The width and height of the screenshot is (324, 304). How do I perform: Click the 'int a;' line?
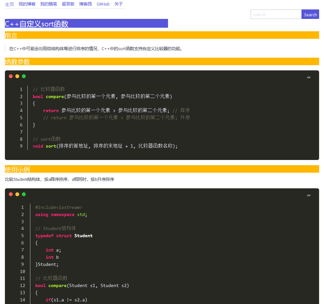53,250
